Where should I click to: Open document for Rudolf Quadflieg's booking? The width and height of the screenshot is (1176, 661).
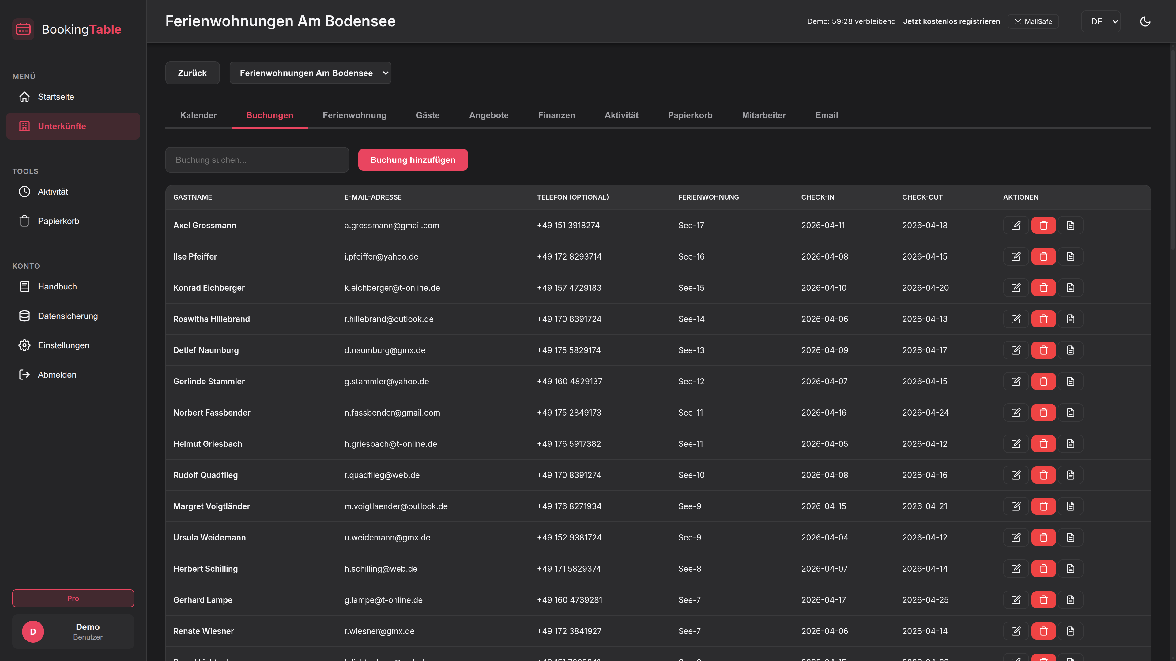click(1071, 475)
